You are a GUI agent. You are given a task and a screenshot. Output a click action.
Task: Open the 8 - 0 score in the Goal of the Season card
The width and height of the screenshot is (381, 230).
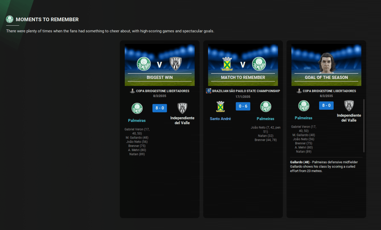tap(326, 105)
